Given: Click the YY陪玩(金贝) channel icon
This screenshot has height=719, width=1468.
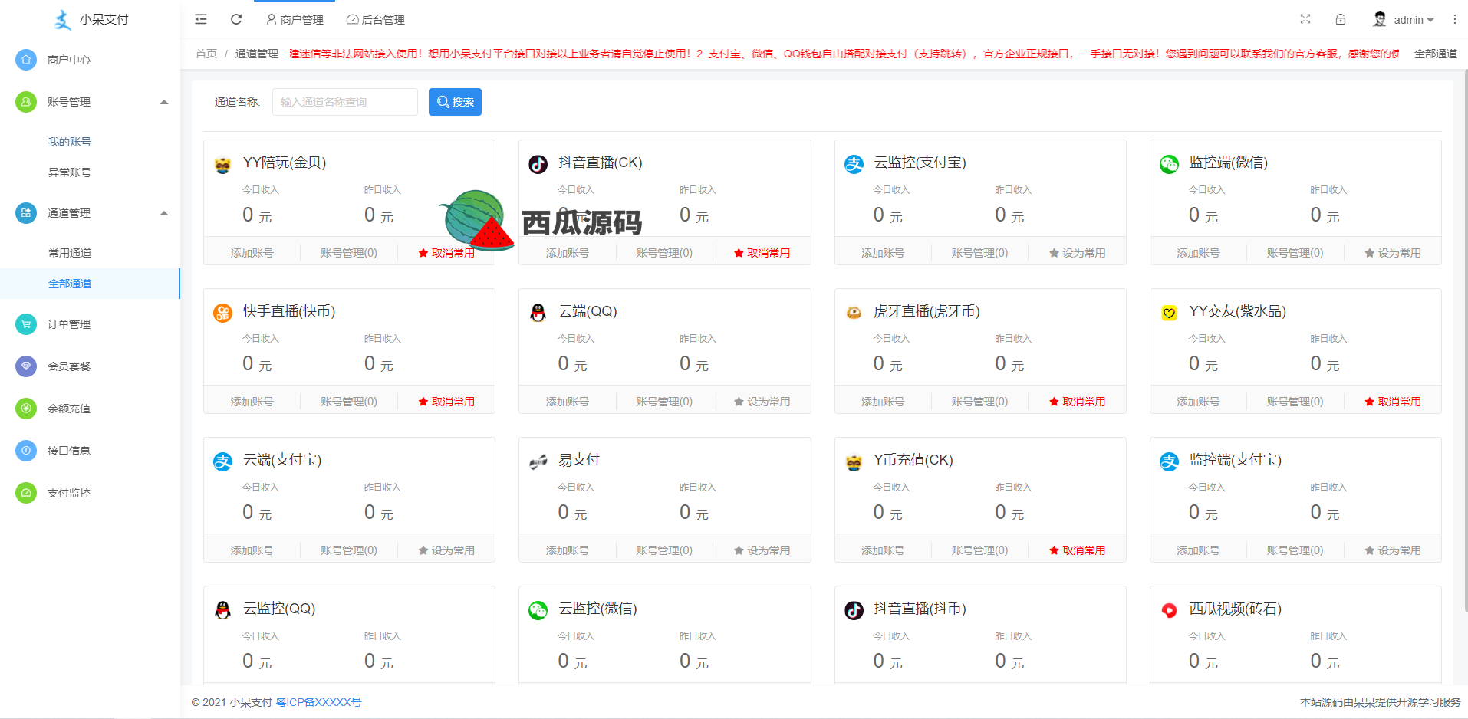Looking at the screenshot, I should [x=222, y=164].
